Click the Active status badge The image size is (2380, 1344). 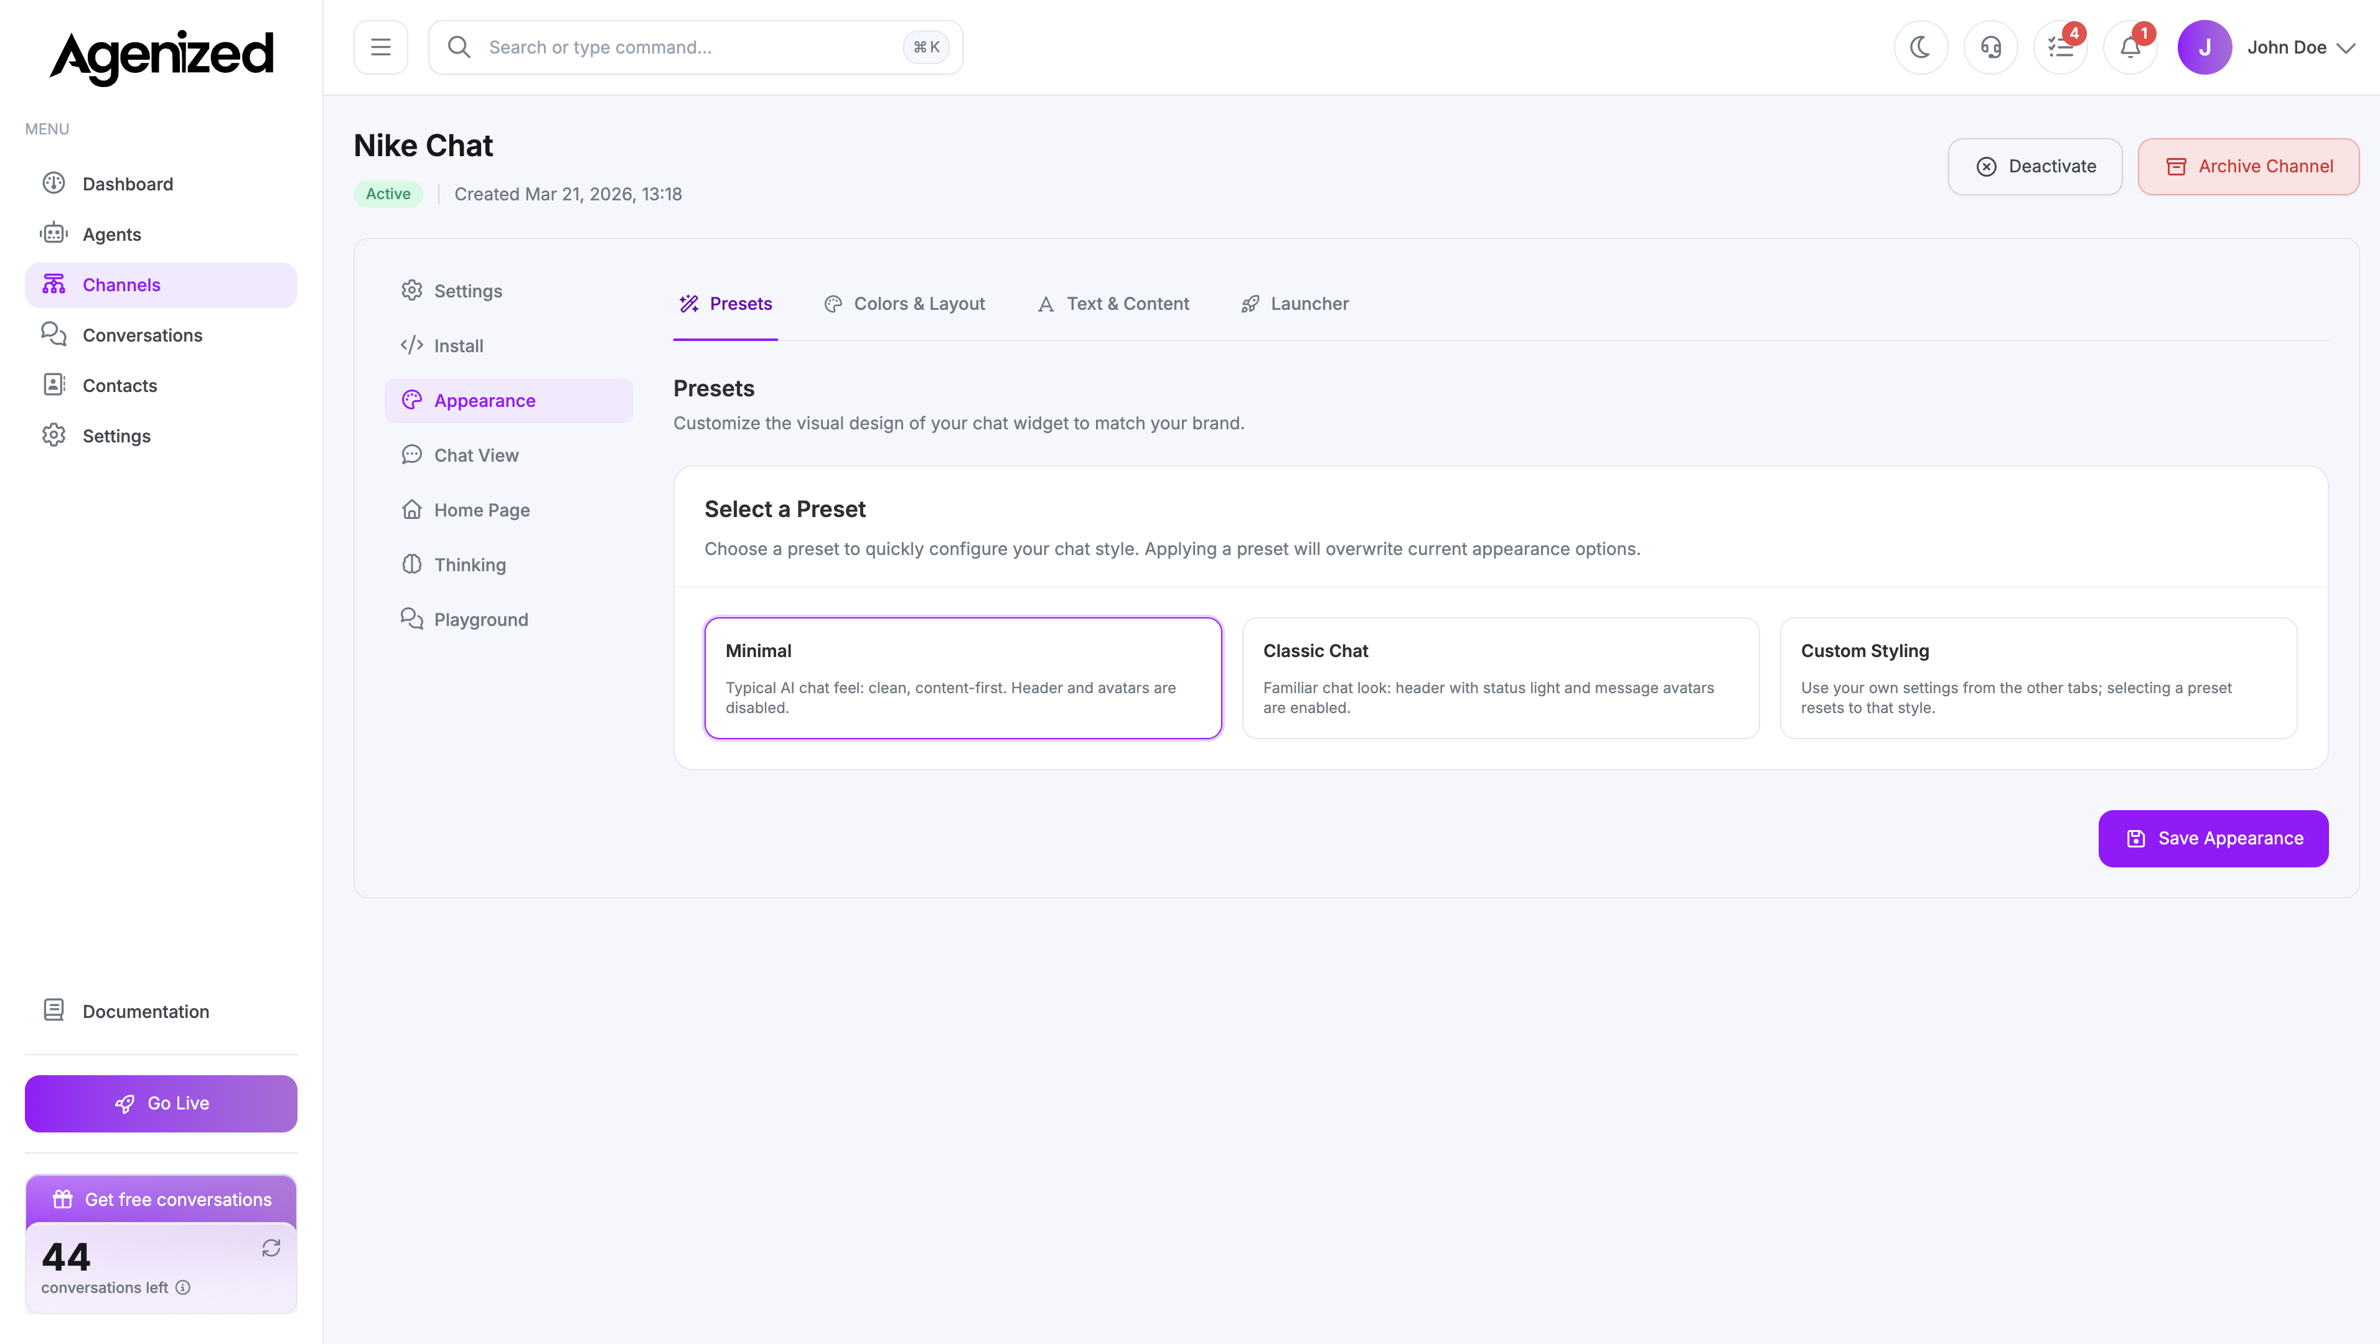point(388,194)
